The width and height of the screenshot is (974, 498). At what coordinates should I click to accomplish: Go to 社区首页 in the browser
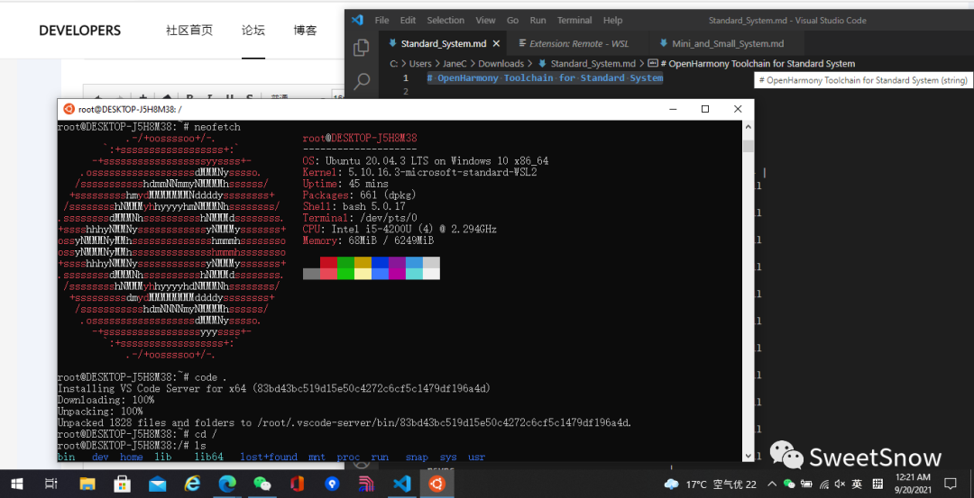coord(189,30)
